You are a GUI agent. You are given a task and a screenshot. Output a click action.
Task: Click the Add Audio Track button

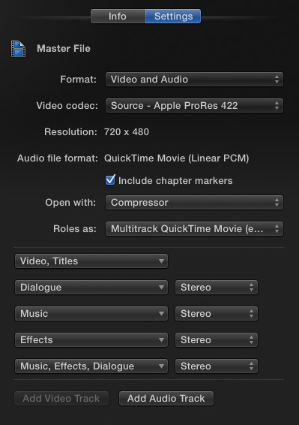(166, 399)
